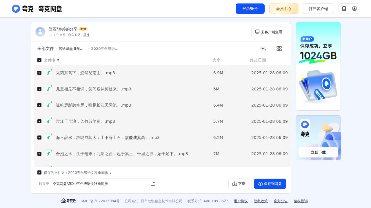Open the file 合抱之木，生于毫末 mp3

[122, 154]
